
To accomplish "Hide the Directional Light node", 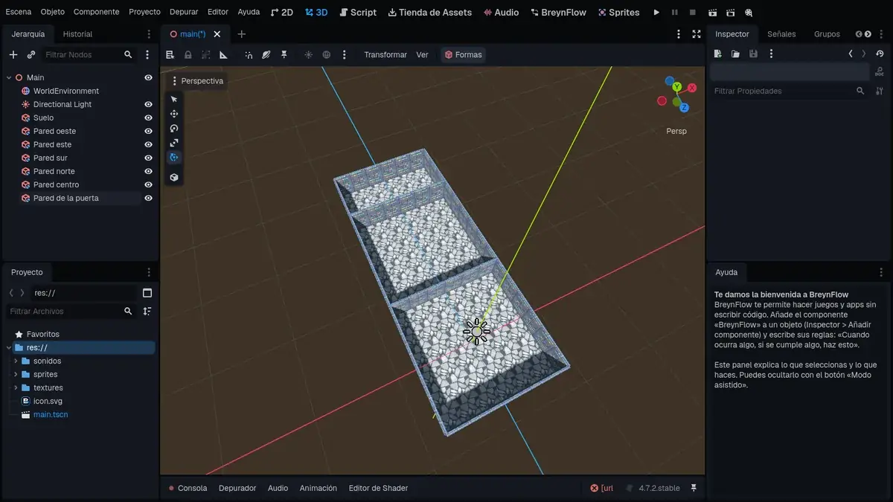I will click(x=148, y=104).
